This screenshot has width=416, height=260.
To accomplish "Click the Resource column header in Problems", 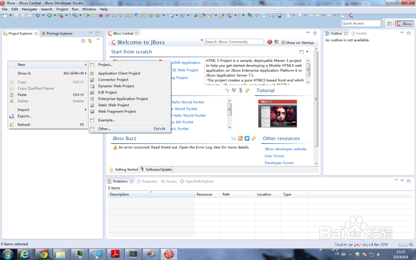I will click(208, 194).
